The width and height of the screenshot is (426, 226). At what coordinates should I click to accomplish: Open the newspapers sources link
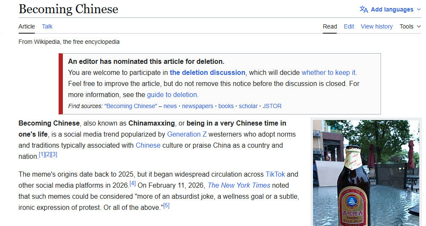[197, 106]
